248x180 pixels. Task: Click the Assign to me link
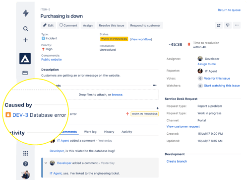tap(207, 64)
